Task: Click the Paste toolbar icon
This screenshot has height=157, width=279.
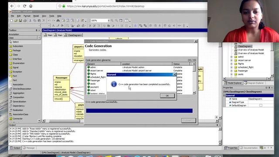Action: pos(39,20)
